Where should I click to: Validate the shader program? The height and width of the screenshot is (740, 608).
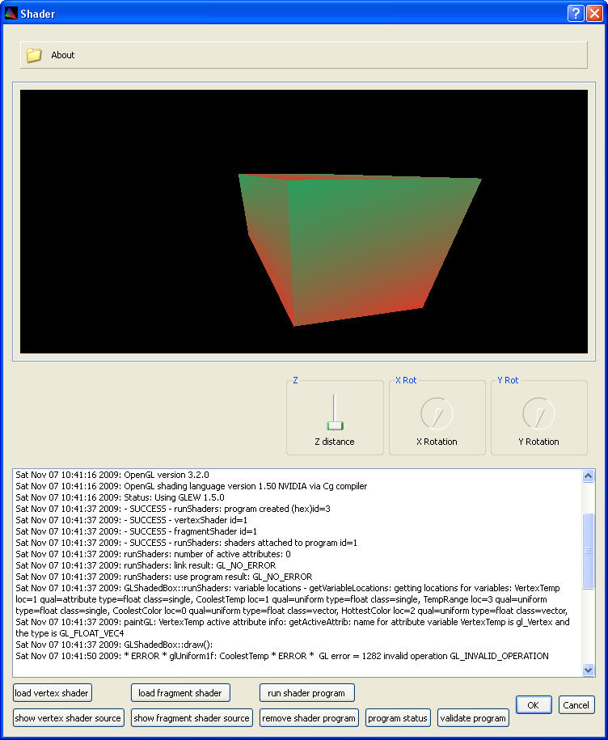coord(473,718)
